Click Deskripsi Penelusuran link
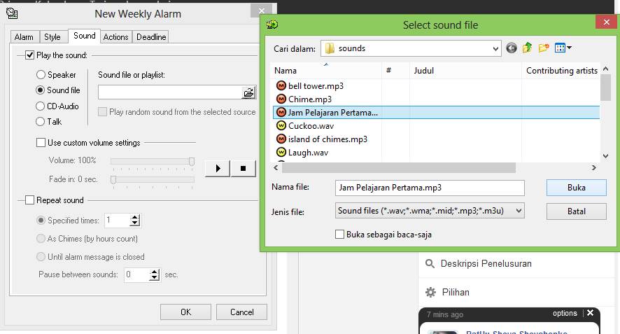 486,263
